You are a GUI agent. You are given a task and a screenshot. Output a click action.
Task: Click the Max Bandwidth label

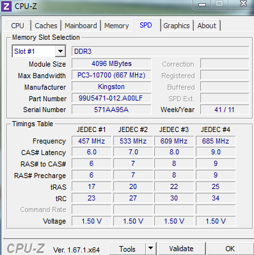[x=42, y=76]
